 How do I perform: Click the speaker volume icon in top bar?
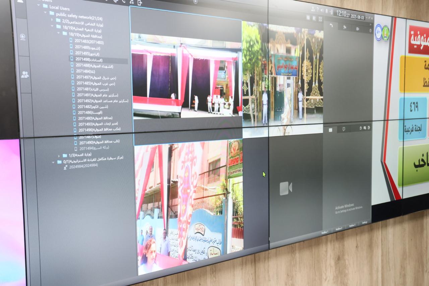tap(322, 10)
